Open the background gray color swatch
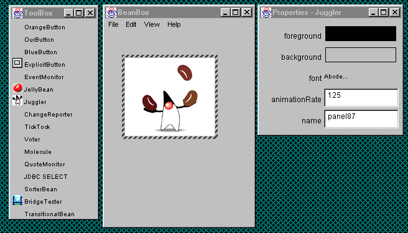This screenshot has width=408, height=233. [361, 55]
